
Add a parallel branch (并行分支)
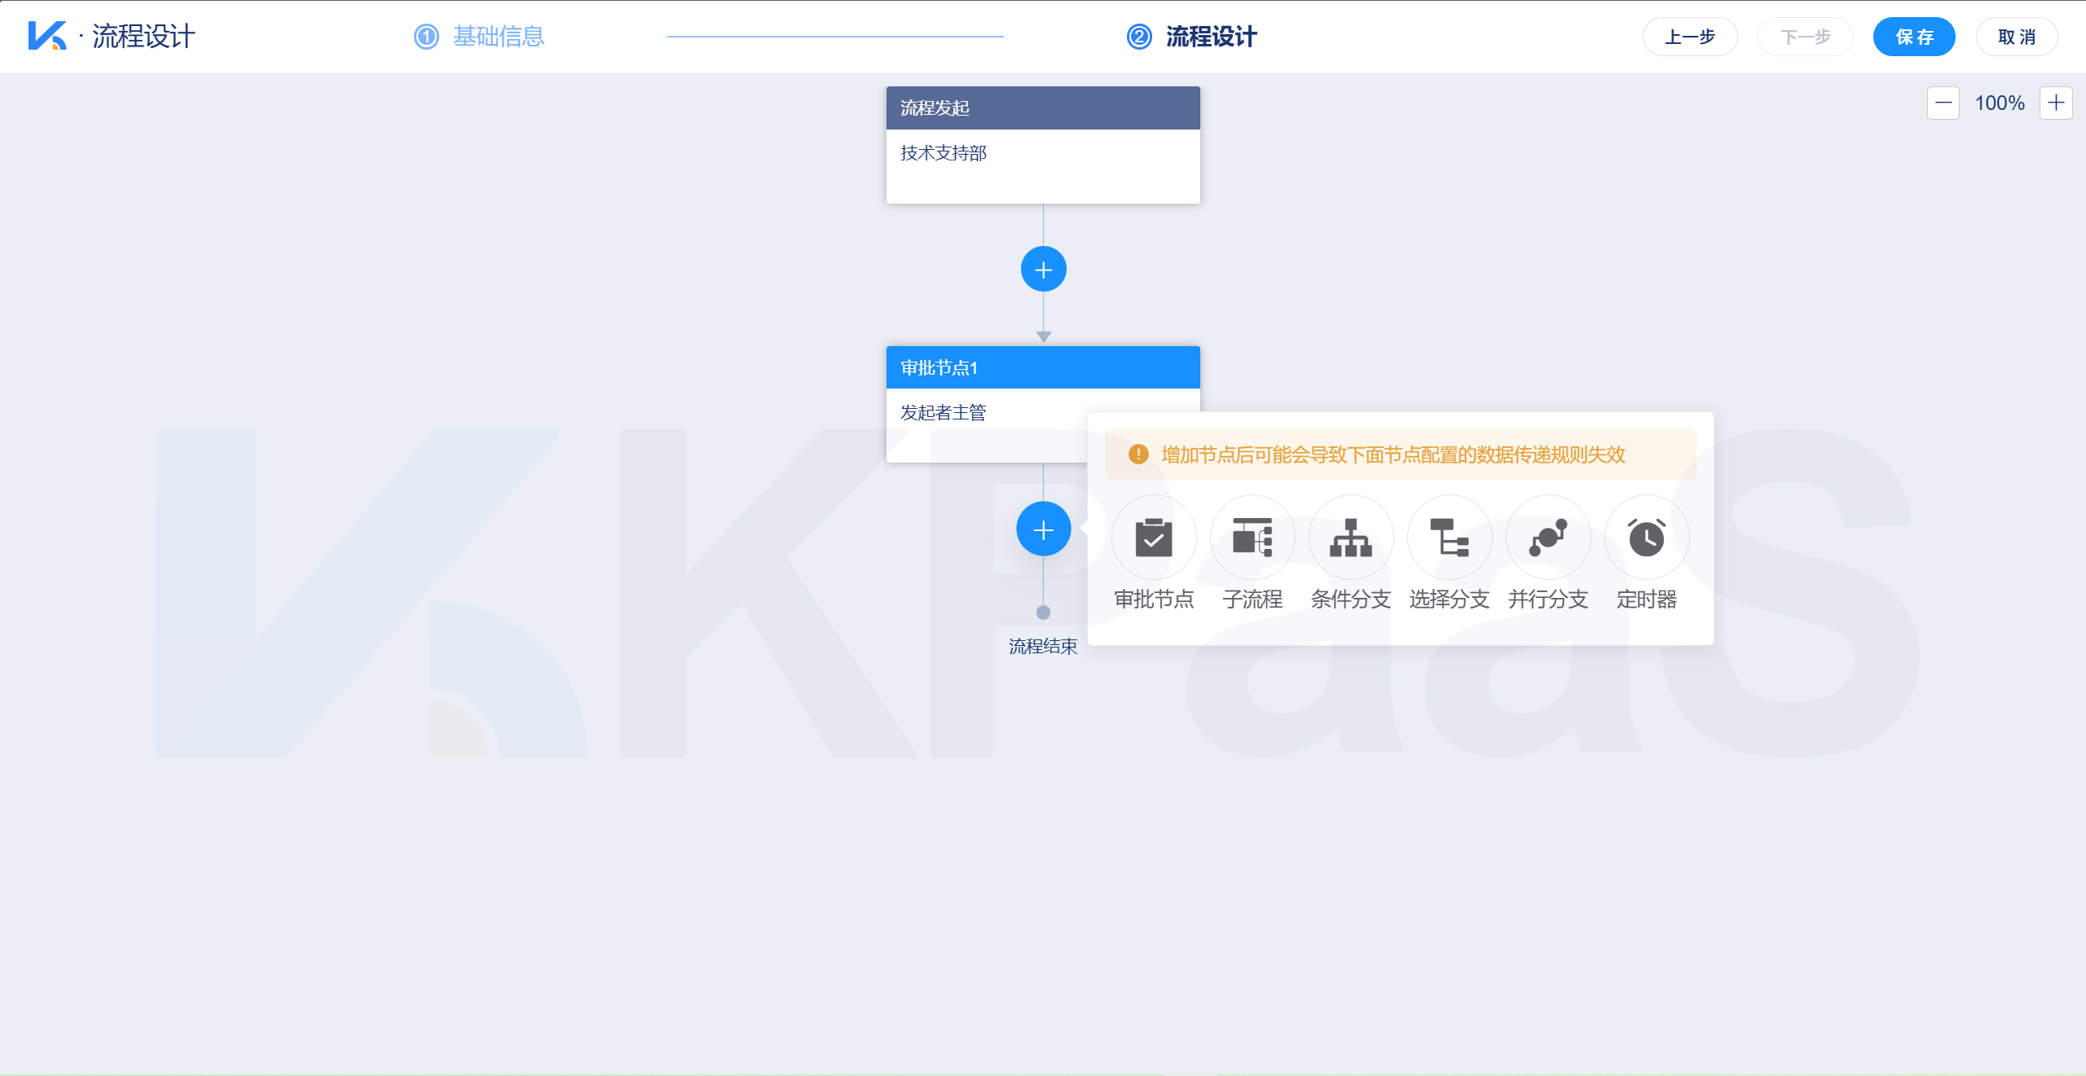pyautogui.click(x=1548, y=538)
